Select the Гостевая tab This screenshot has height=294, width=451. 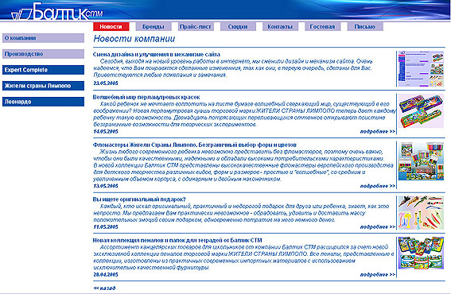pos(322,26)
